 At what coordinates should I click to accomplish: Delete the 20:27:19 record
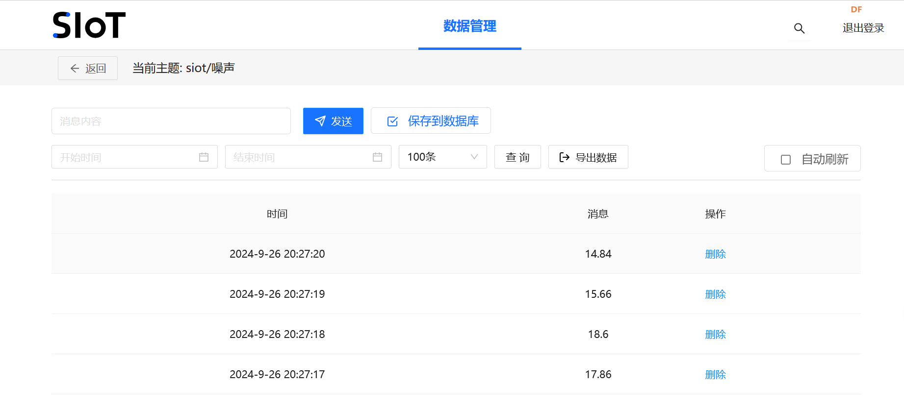pos(715,294)
